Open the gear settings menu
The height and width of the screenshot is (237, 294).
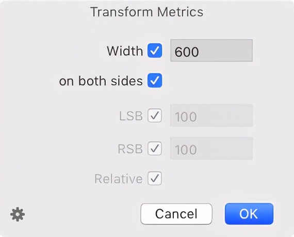[18, 214]
